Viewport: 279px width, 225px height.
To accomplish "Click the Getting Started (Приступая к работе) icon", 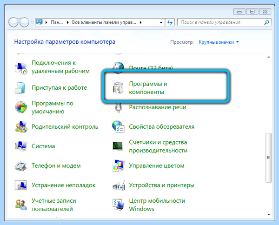I will 20,88.
